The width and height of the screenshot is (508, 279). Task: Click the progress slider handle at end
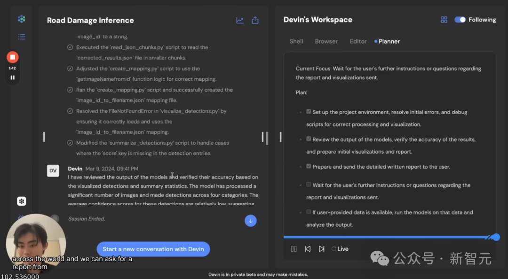[496, 237]
